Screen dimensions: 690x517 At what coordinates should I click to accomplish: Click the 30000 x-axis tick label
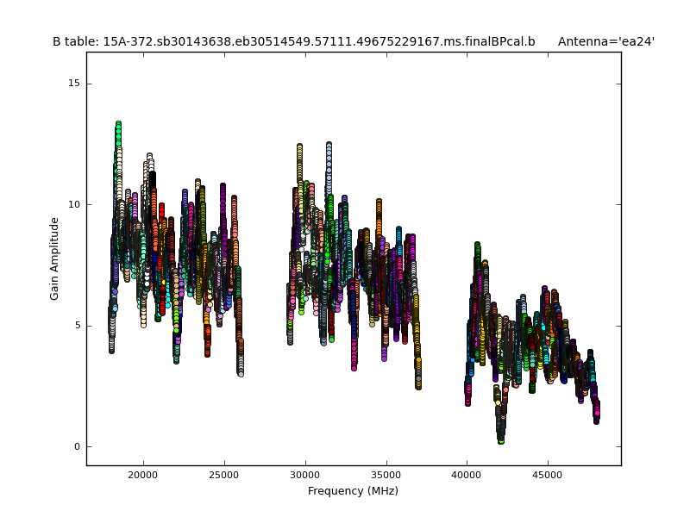(304, 475)
